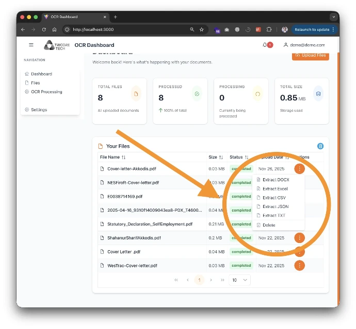The height and width of the screenshot is (329, 356).
Task: Click completed status of E0038714169.pdf
Action: click(241, 197)
